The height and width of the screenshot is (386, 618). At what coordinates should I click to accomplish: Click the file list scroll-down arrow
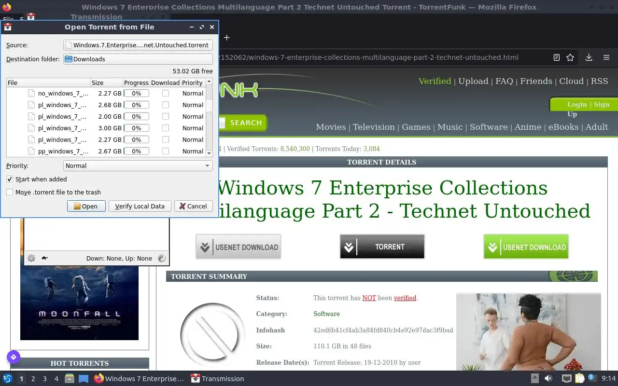[x=209, y=153]
